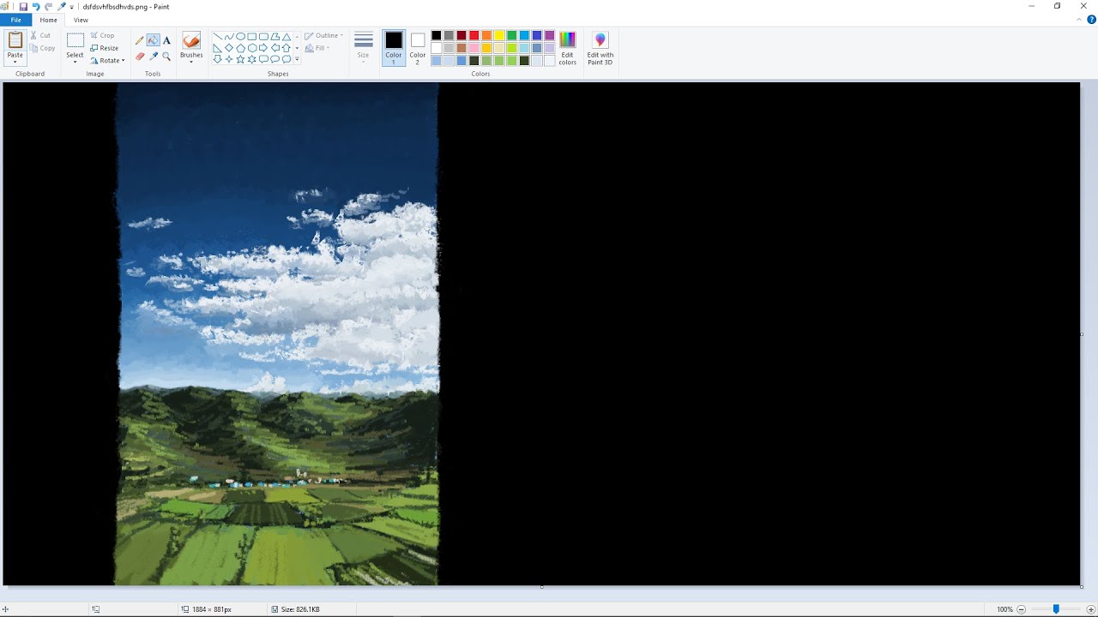Open the Rotate dropdown
Screen dimensions: 1098x617
[x=107, y=61]
